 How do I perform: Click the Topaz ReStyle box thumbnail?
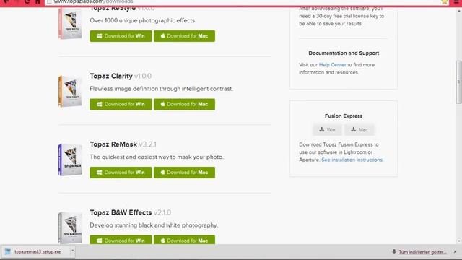(70, 24)
